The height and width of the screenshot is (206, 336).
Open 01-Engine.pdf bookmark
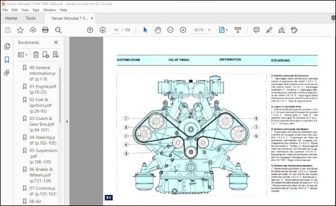43,89
